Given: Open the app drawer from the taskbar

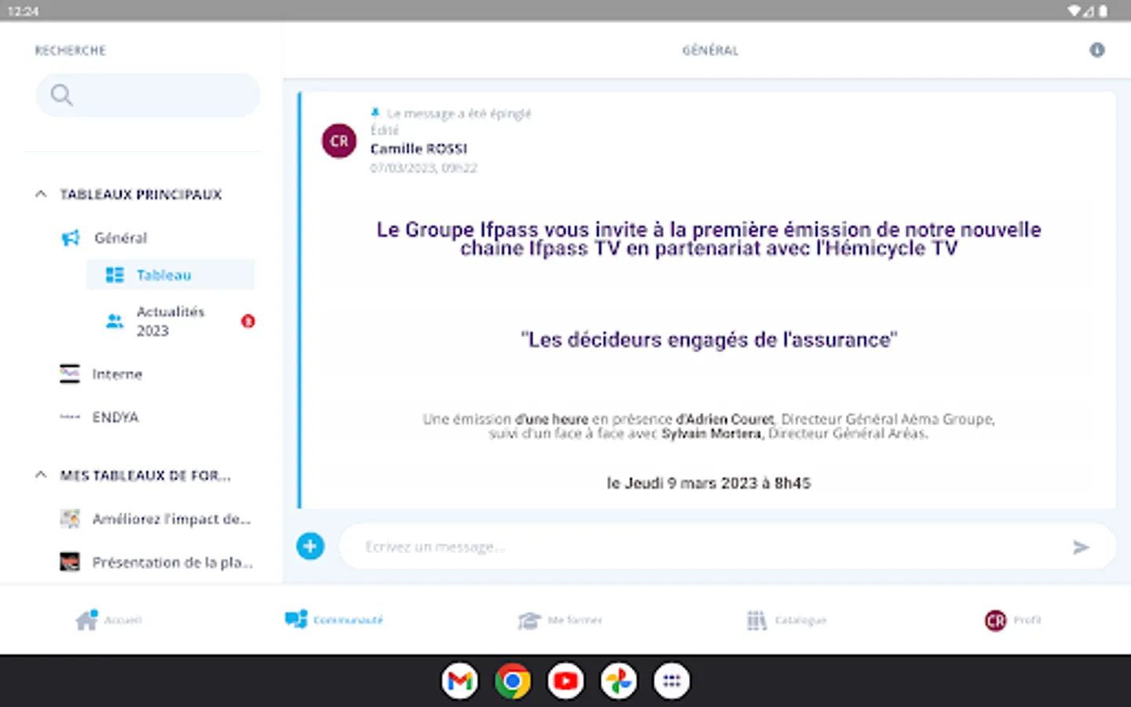Looking at the screenshot, I should pos(672,681).
